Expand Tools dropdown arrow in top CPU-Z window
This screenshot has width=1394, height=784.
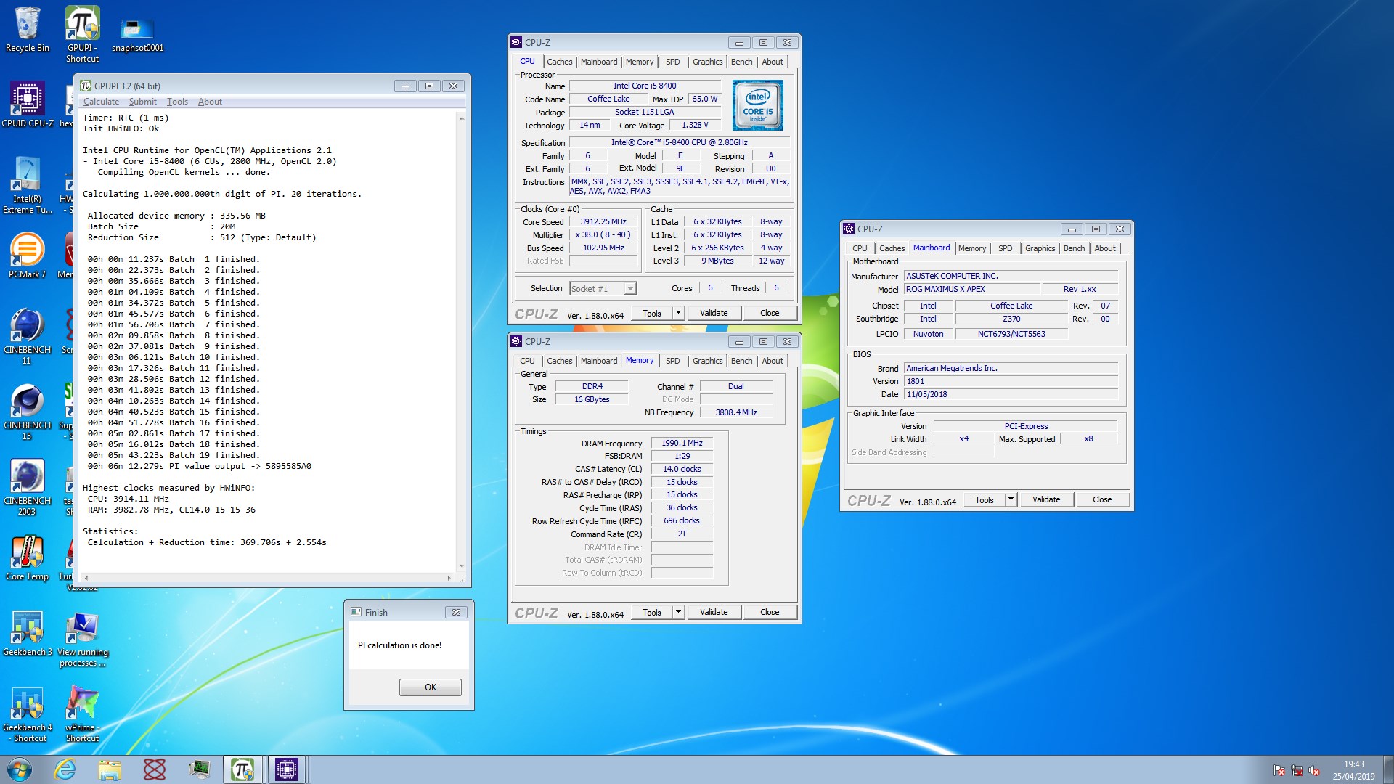[x=678, y=313]
